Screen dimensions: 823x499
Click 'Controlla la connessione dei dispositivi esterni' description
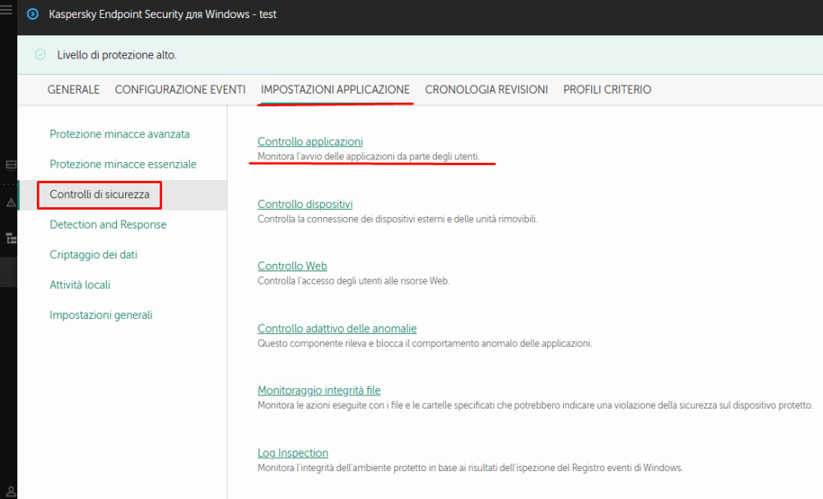[398, 219]
